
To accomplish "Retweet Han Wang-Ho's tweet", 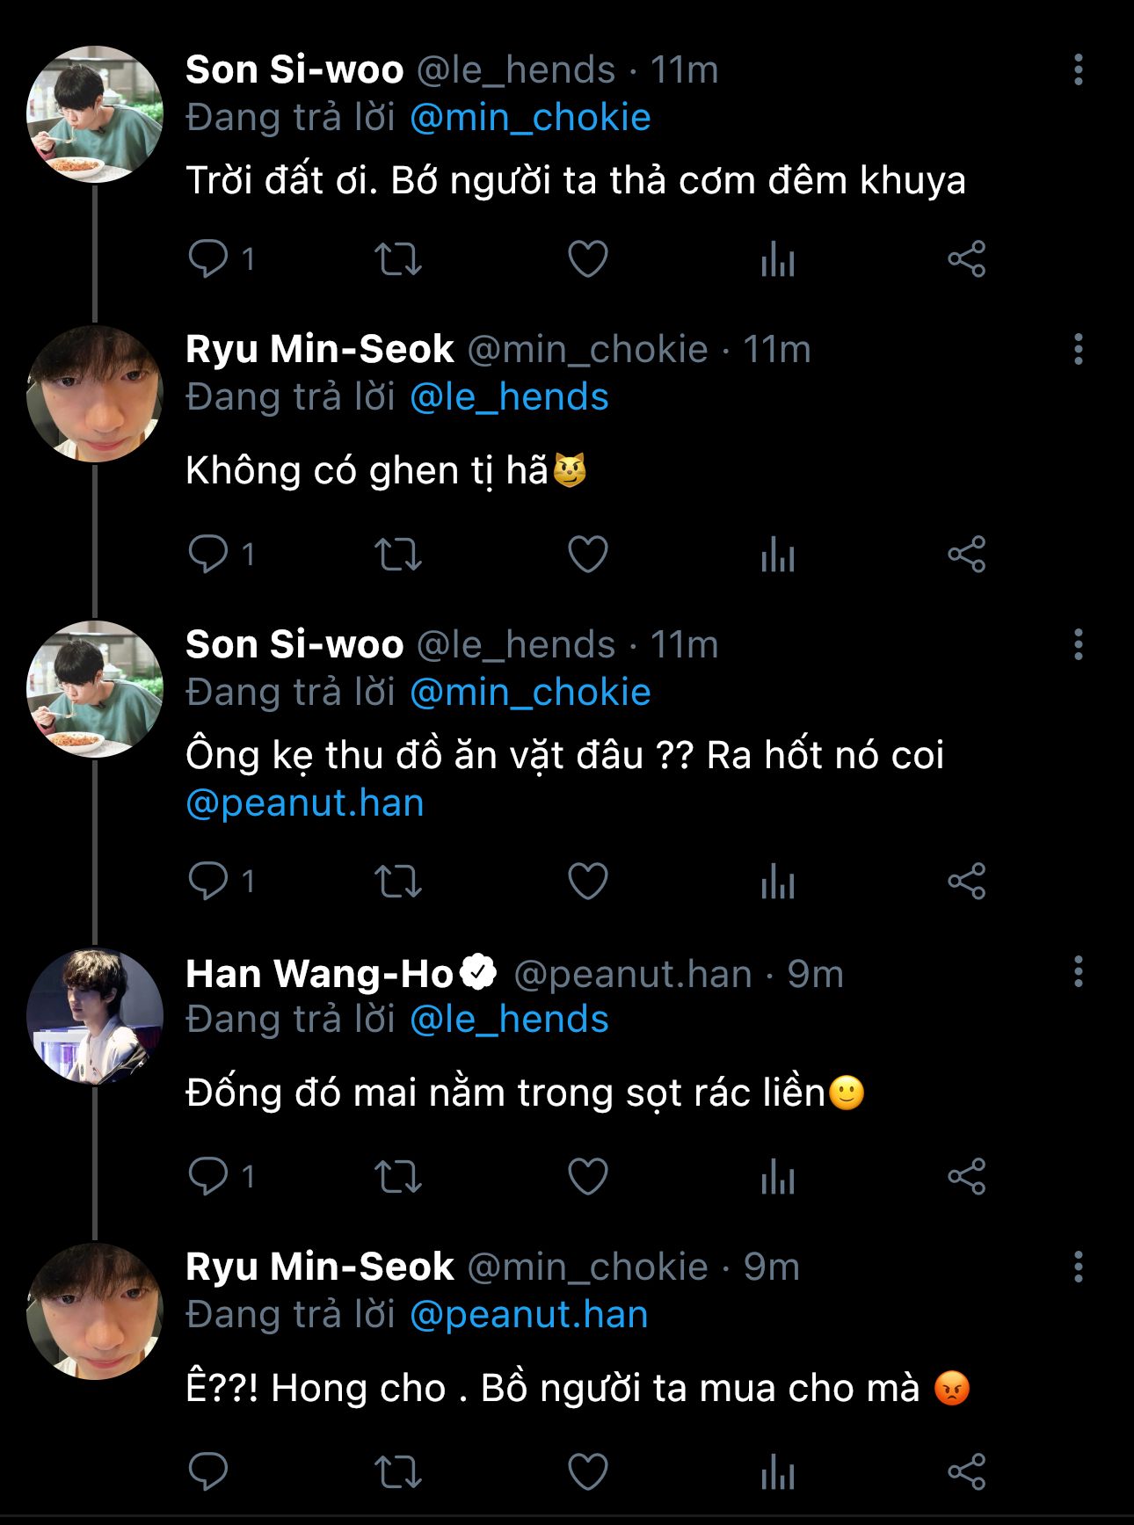I will (x=398, y=1176).
